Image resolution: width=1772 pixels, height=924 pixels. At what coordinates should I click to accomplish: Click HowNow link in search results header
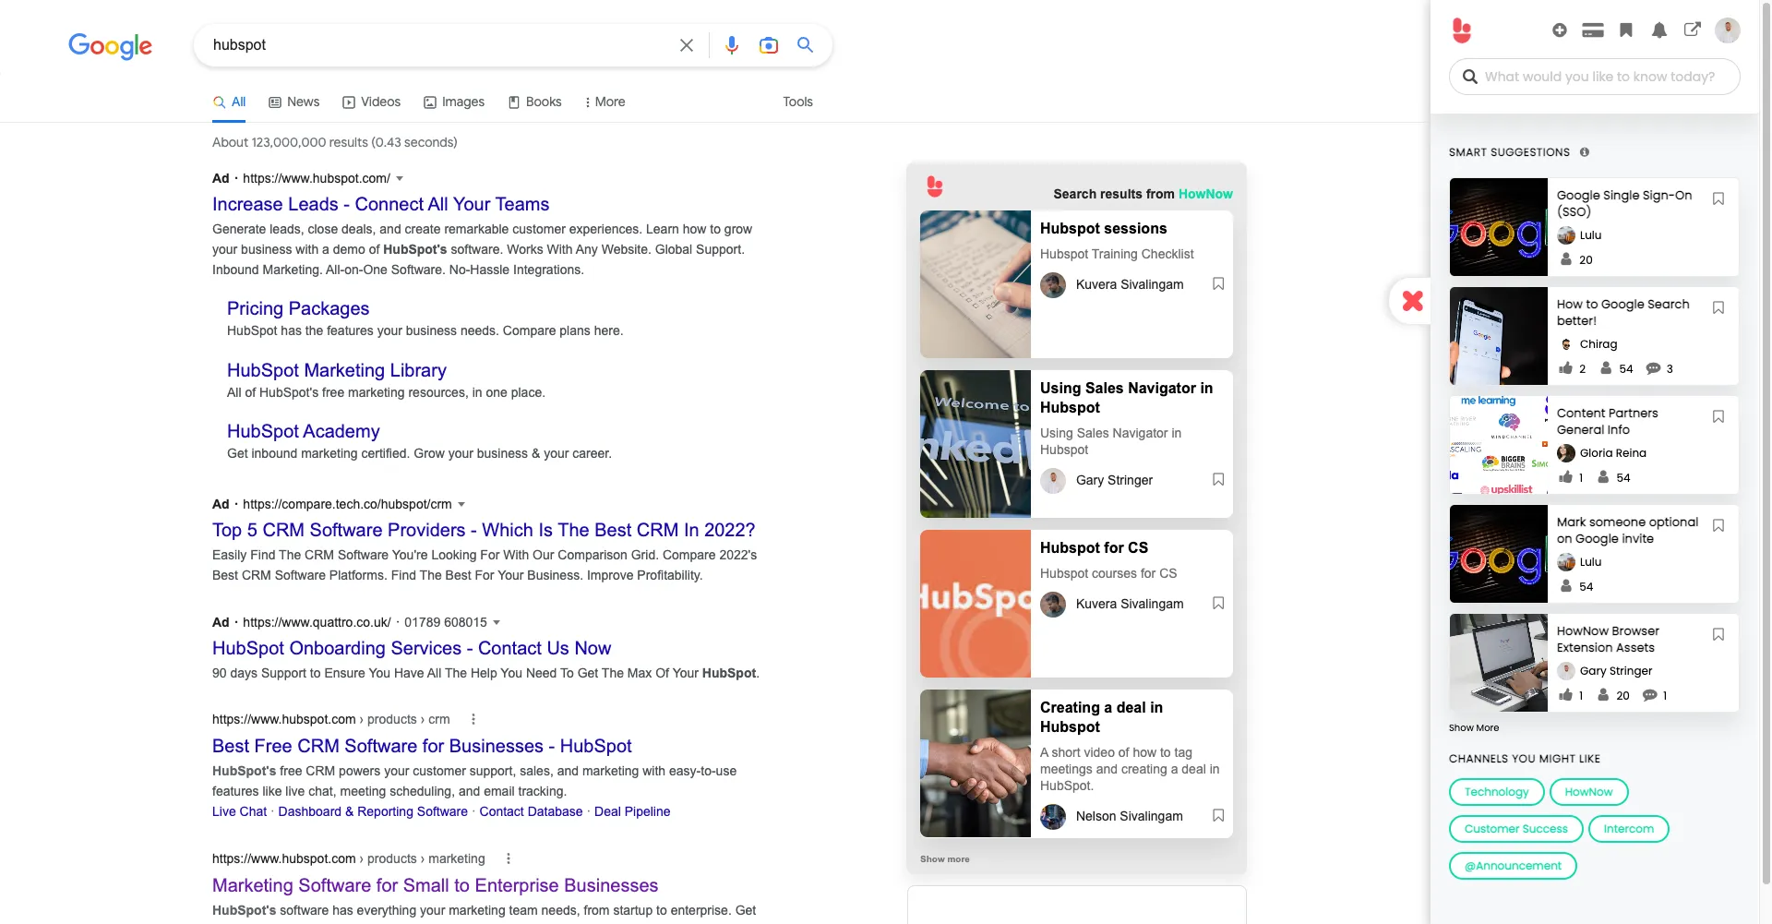pos(1205,194)
